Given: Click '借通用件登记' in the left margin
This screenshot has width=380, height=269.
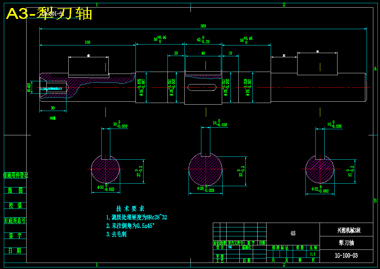Looking at the screenshot, I should [x=15, y=175].
